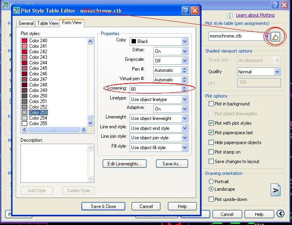This screenshot has height=225, width=292.
Task: Toggle Plot paperspace last checkbox
Action: 211,133
